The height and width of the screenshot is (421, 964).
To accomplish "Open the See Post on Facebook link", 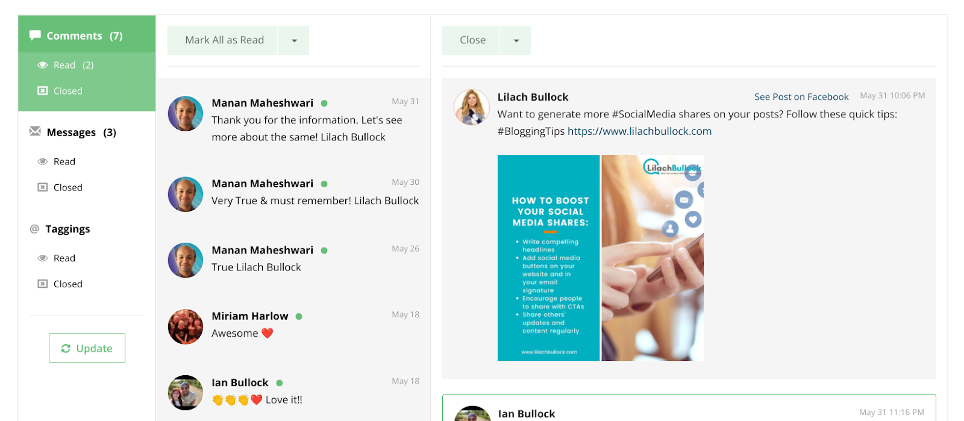I will click(x=801, y=96).
